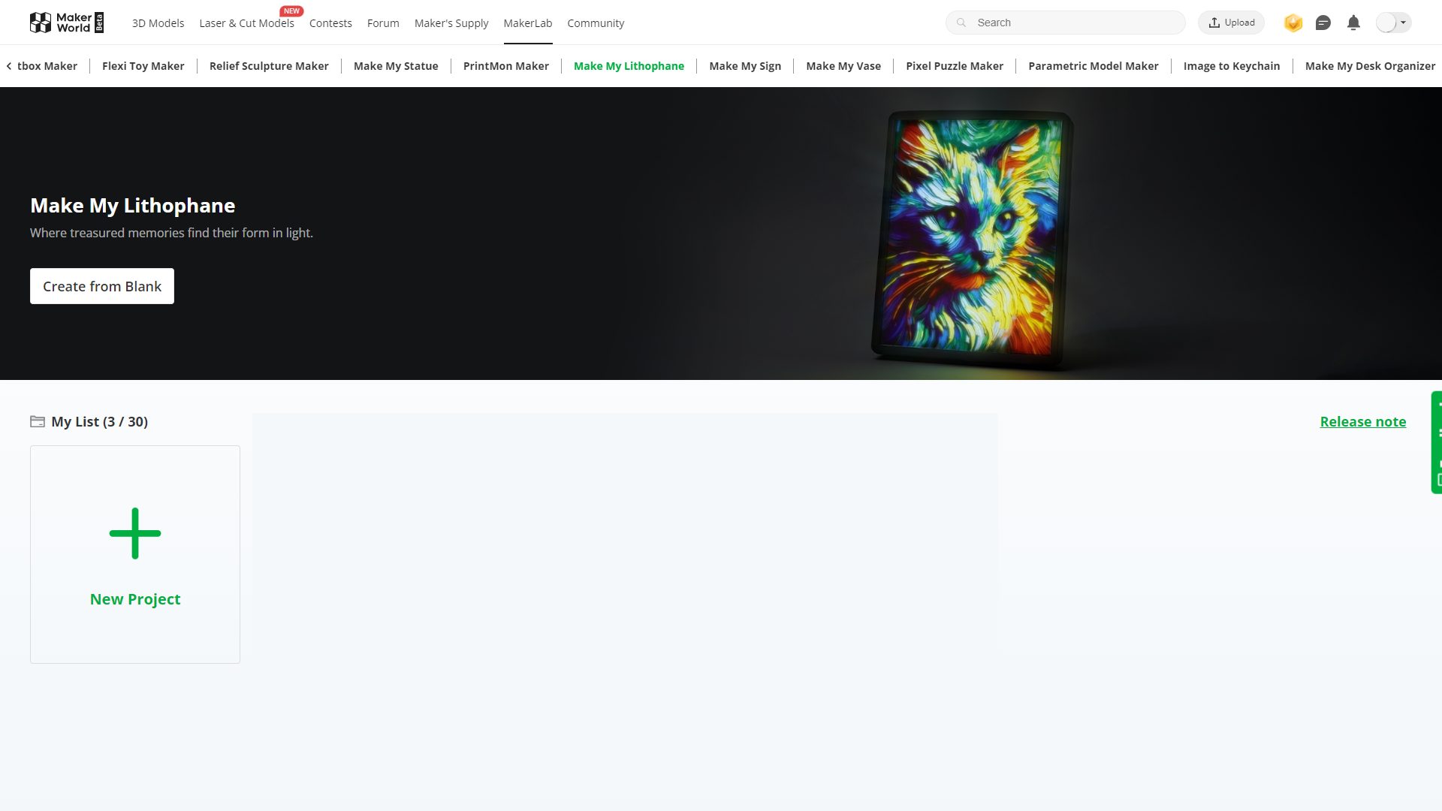The image size is (1442, 811).
Task: Click the My List folder icon
Action: pos(38,421)
